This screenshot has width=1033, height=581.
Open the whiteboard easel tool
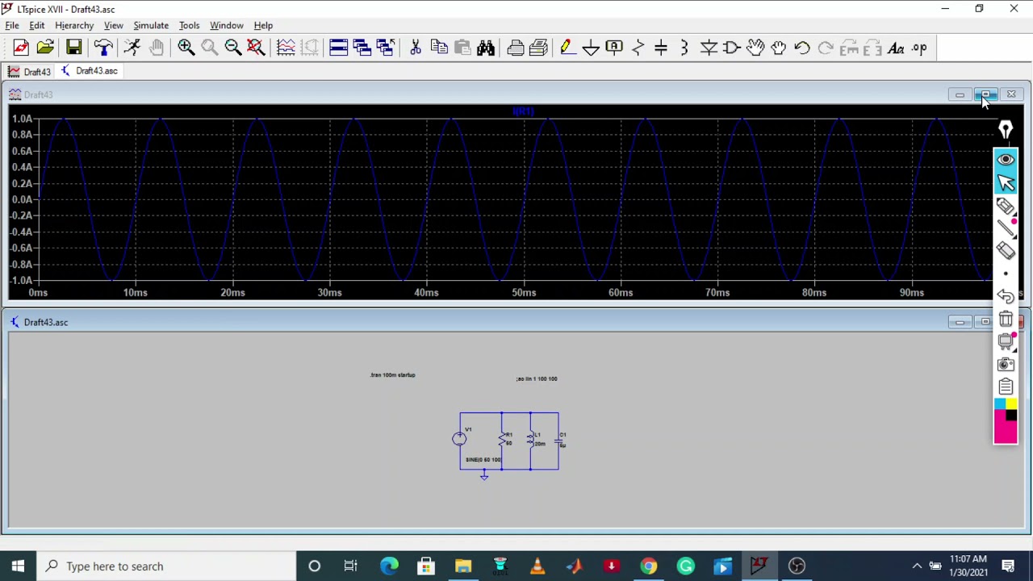pos(1006,341)
